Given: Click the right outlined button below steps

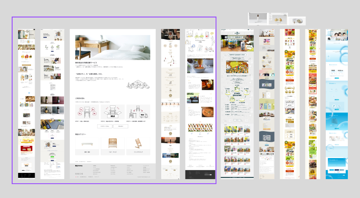Looking at the screenshot, I should coord(121,127).
